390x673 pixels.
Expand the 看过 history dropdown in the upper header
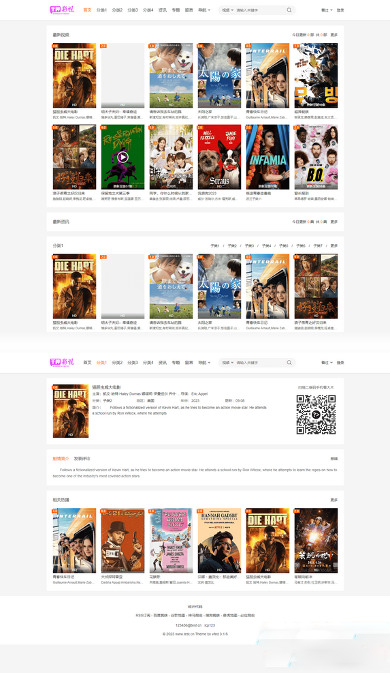(327, 10)
